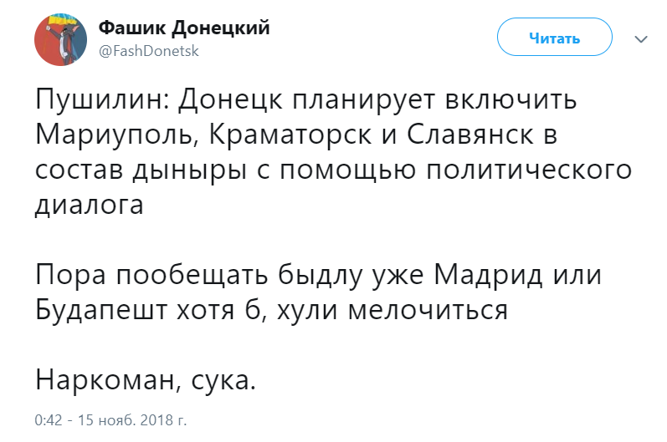Image resolution: width=667 pixels, height=442 pixels.
Task: Click the last short line of the tweet
Action: coord(146,380)
